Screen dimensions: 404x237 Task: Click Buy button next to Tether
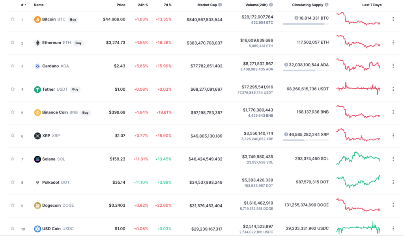(75, 90)
